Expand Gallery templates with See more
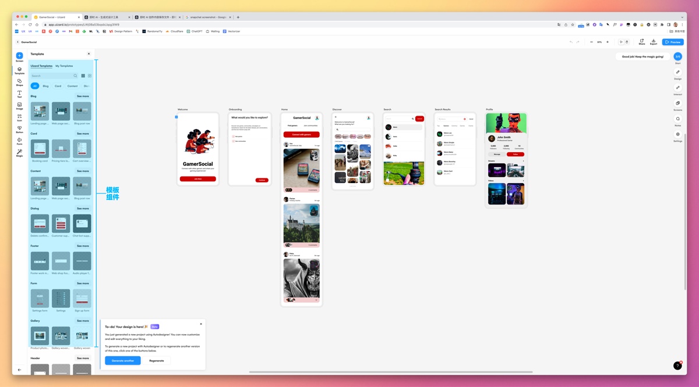 (83, 321)
